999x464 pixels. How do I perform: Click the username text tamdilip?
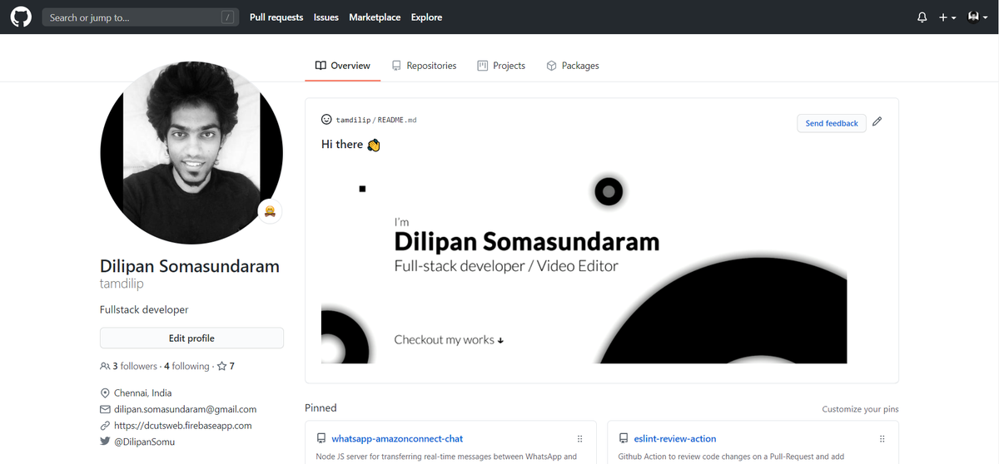point(122,284)
